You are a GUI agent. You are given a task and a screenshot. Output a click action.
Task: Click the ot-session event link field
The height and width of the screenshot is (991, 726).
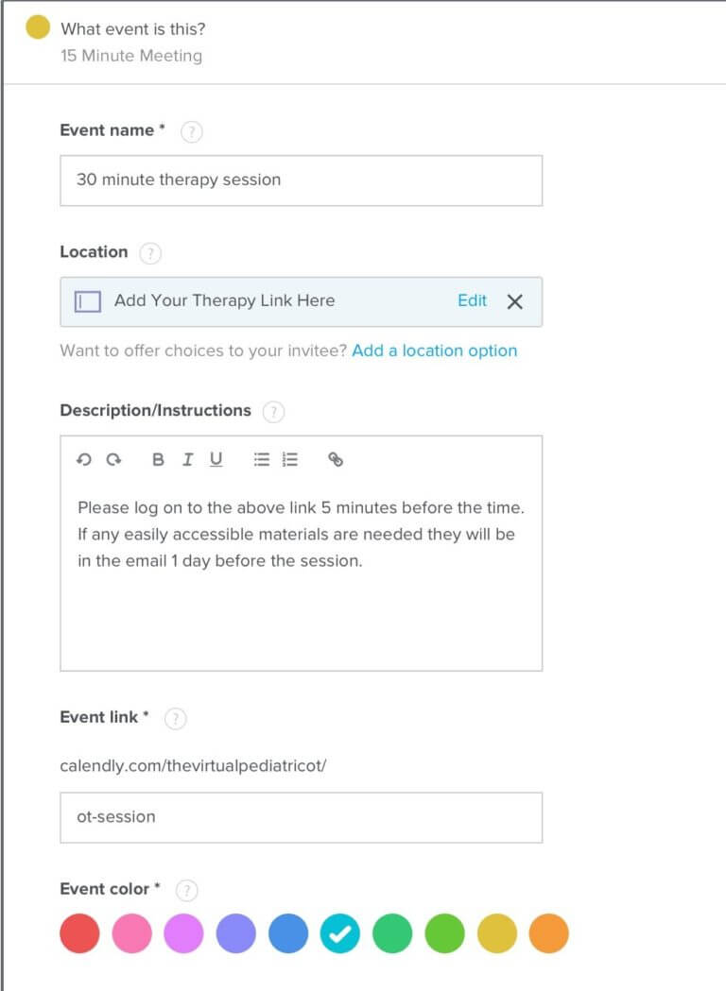(301, 816)
